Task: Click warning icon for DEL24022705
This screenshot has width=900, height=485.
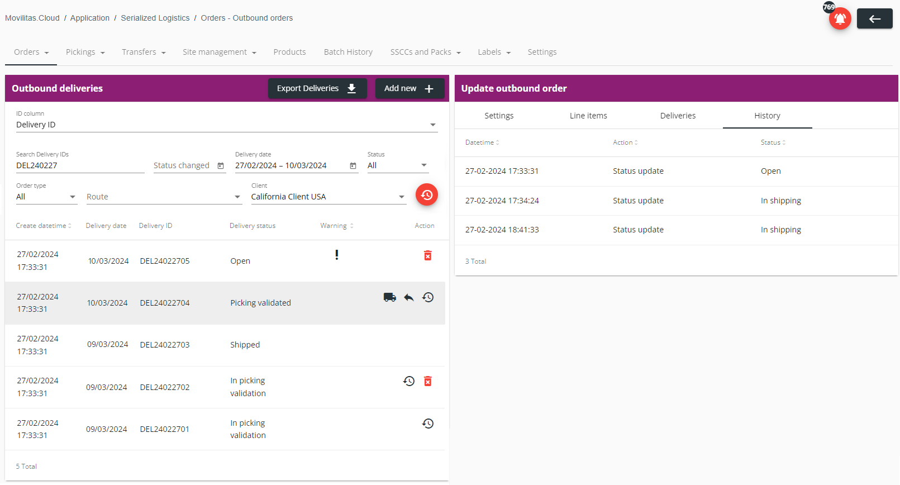Action: tap(336, 255)
